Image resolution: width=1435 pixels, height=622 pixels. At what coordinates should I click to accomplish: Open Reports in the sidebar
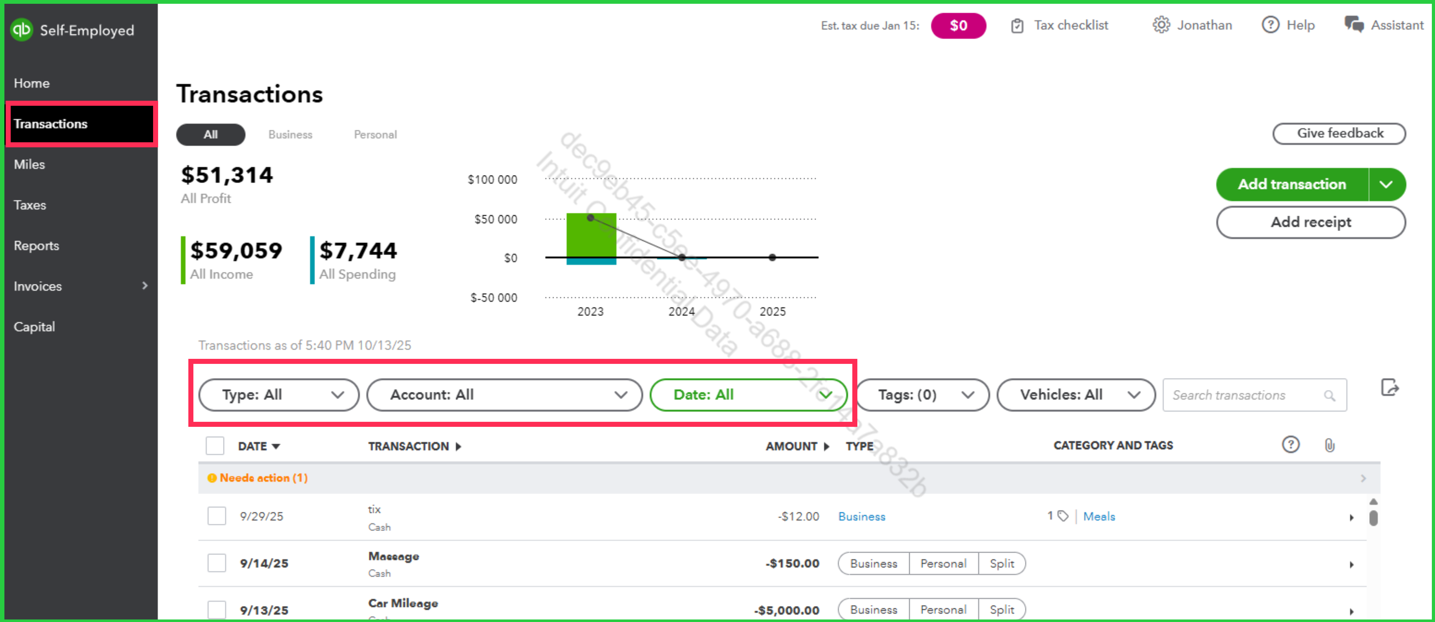pos(36,246)
